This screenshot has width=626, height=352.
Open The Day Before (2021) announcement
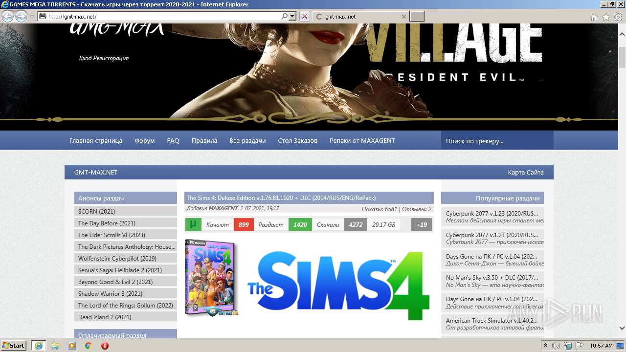[126, 223]
